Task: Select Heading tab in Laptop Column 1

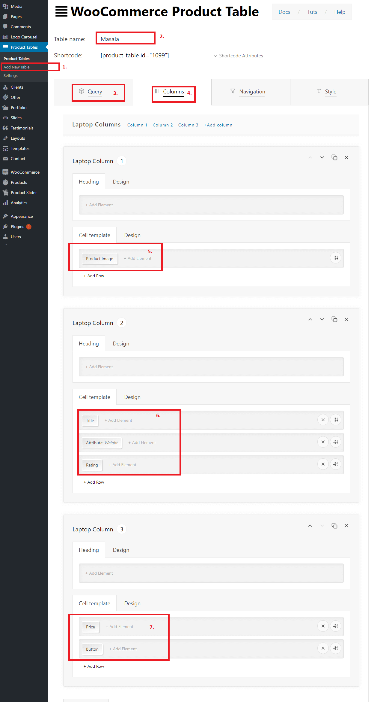Action: pos(89,182)
